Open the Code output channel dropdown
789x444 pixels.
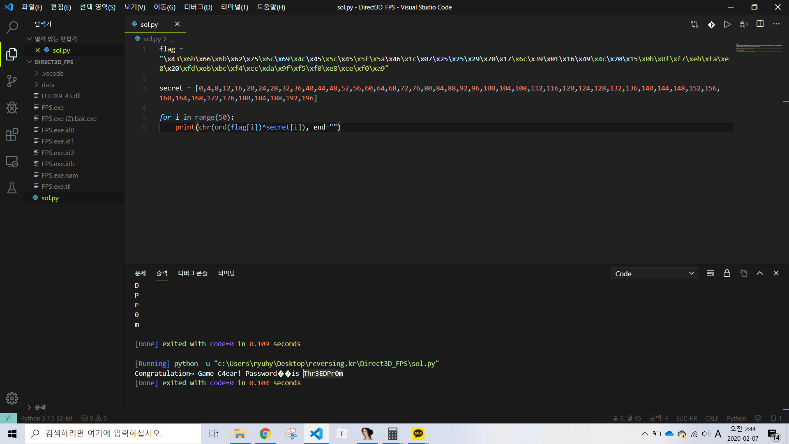[x=654, y=273]
